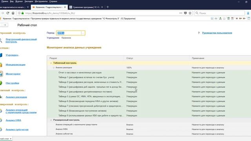Open the Закладки menu
The height and width of the screenshot is (141, 251).
29,1
